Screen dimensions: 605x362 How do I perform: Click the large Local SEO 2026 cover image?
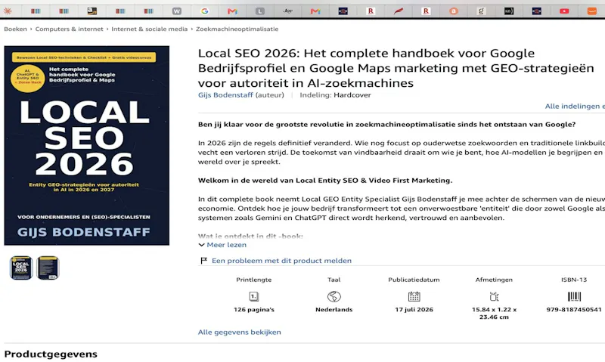pos(86,145)
